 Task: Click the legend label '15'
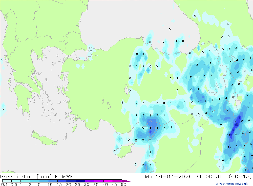[x=59, y=184]
